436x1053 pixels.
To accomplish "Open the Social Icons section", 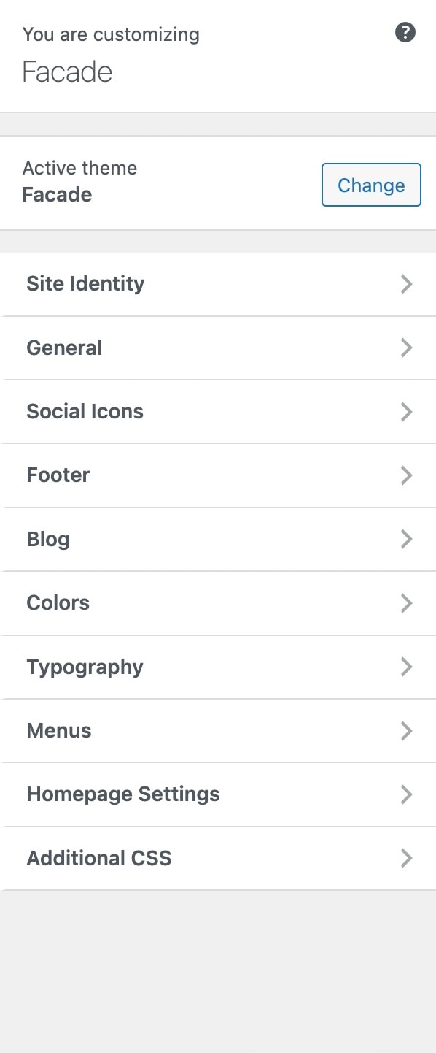I will (x=218, y=412).
